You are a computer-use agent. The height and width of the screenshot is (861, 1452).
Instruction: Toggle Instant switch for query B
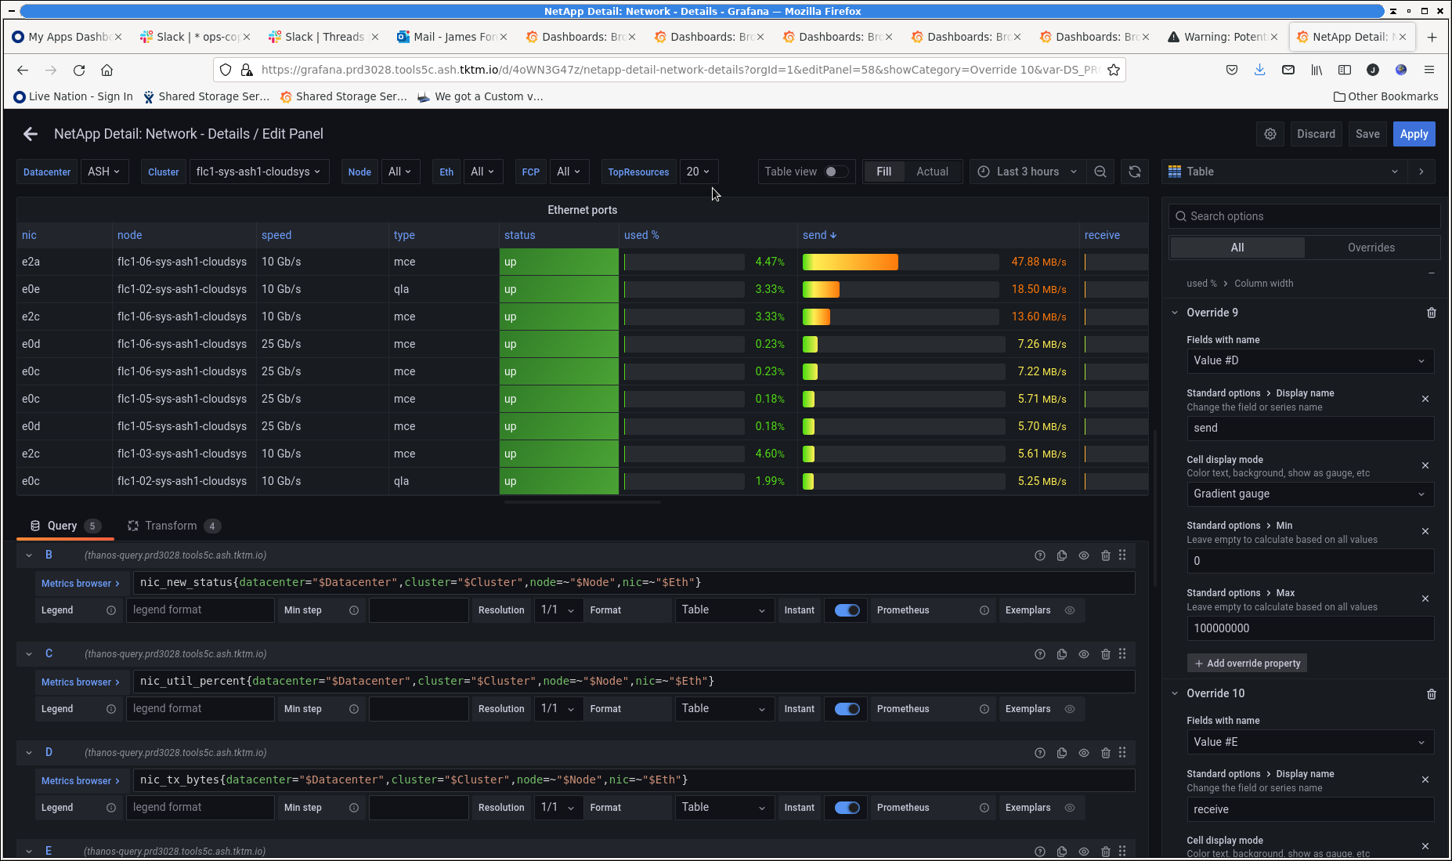(x=847, y=610)
